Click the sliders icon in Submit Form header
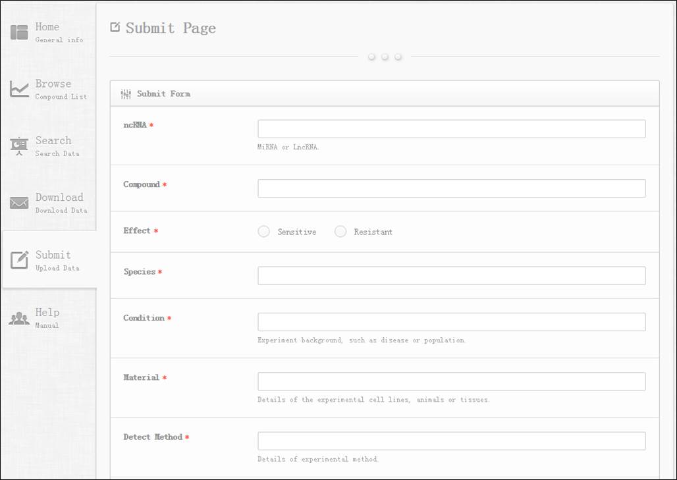The width and height of the screenshot is (677, 480). click(126, 93)
